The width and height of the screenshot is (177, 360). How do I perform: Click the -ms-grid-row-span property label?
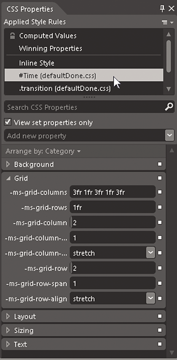[x=37, y=284]
